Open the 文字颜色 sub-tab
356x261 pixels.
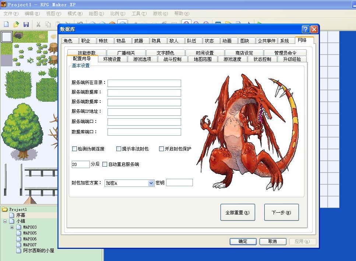pyautogui.click(x=165, y=53)
